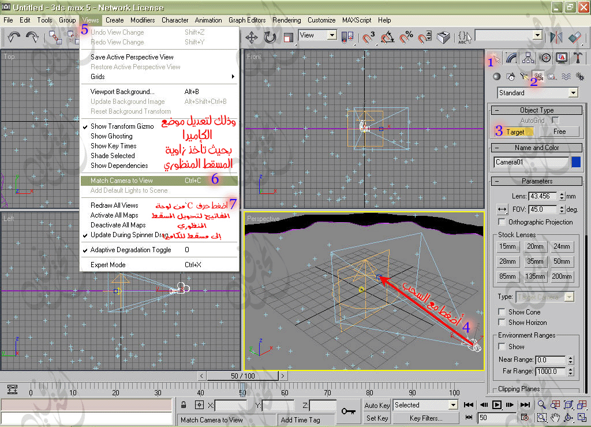Screen dimensions: 591x427
Task: Go to the end frame
Action: click(x=525, y=404)
